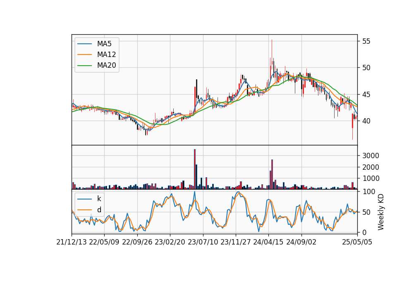Click the 50 tick on KD axis
Viewport: 397px width, 285px height.
pos(366,212)
